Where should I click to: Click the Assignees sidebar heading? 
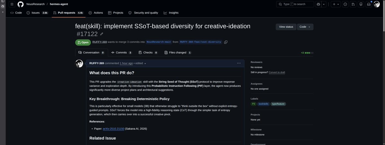coord(257,83)
